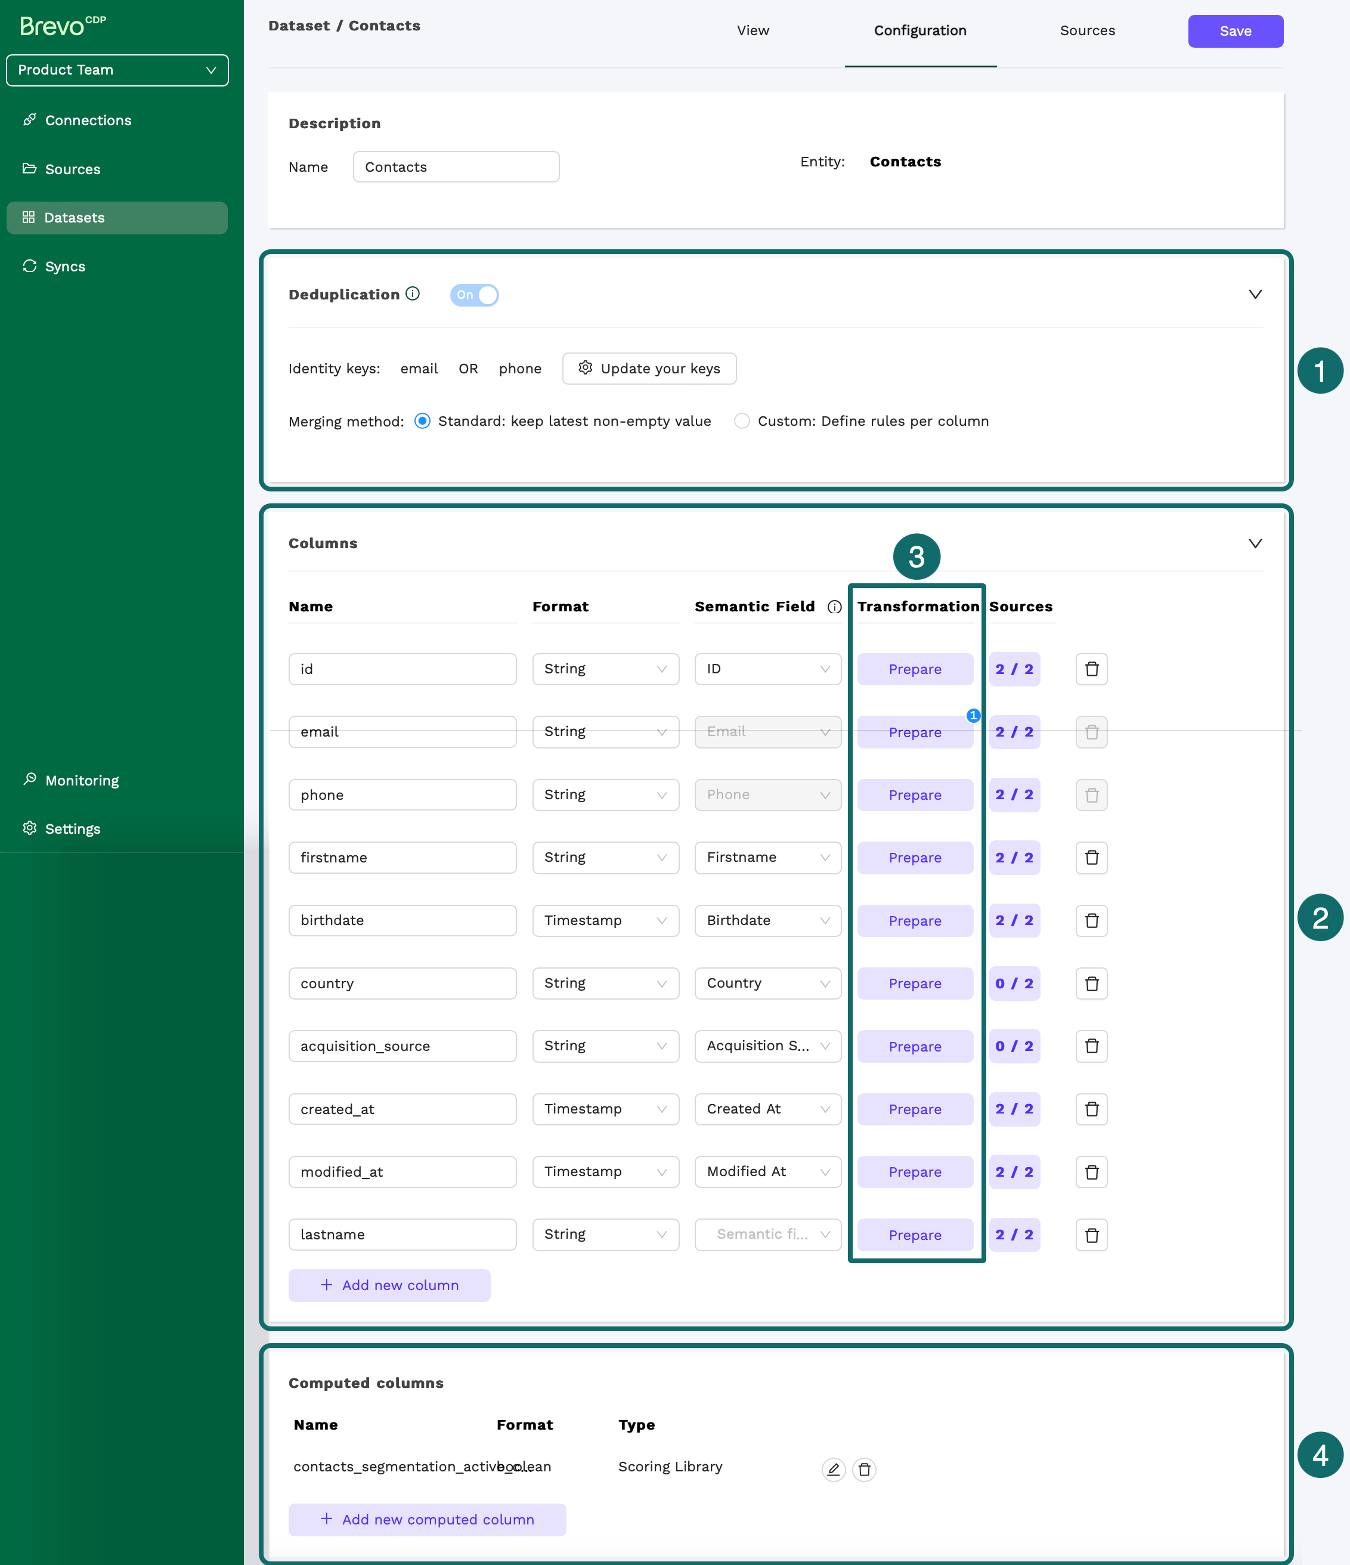The image size is (1350, 1565).
Task: Switch to the View tab
Action: (752, 30)
